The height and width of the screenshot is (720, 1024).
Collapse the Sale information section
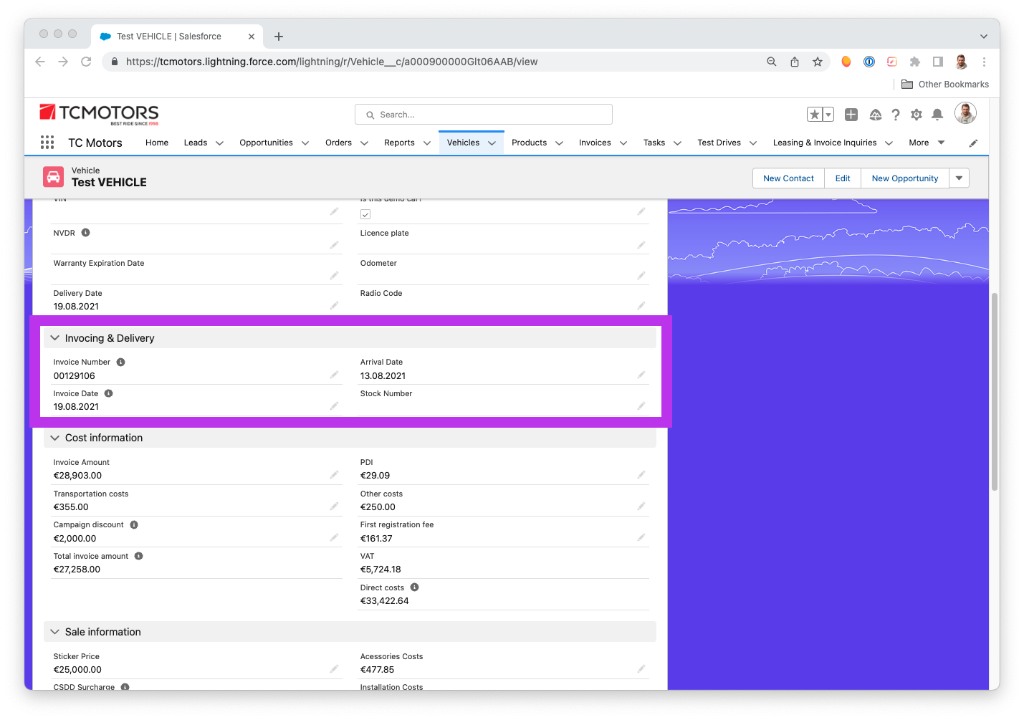click(55, 632)
